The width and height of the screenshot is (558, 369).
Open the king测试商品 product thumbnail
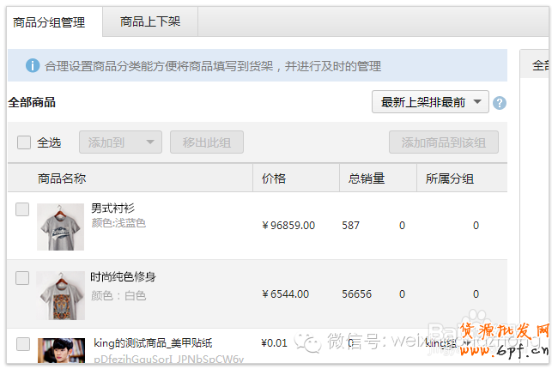(60, 350)
